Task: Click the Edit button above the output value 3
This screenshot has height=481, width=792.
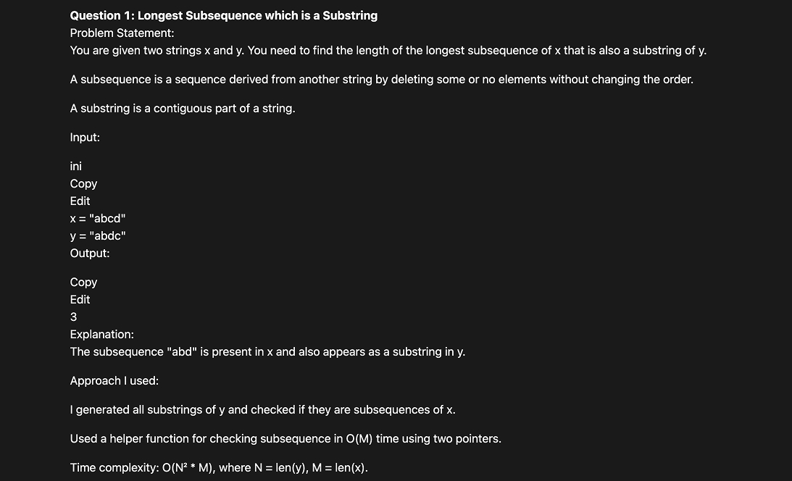Action: [80, 299]
